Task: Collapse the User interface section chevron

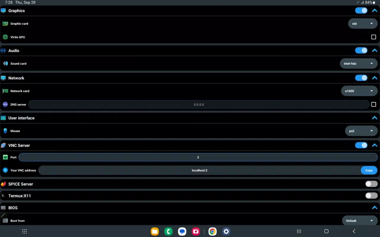Action: coord(375,118)
